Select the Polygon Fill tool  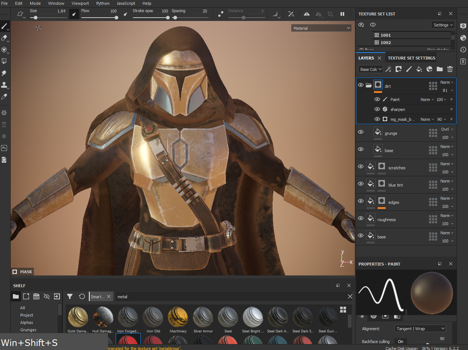click(x=4, y=61)
